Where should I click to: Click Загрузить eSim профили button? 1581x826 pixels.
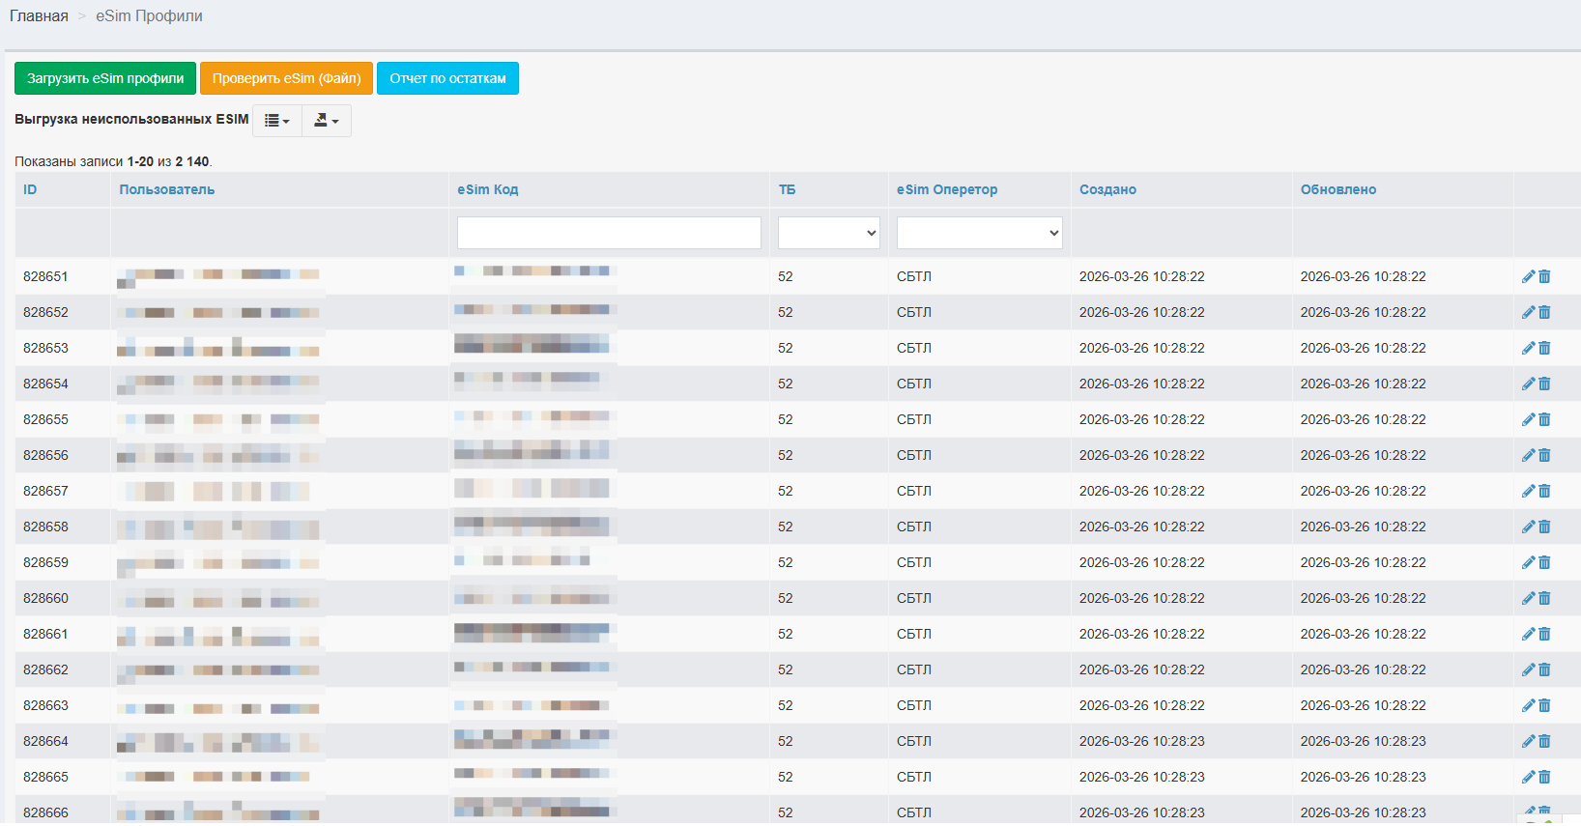click(105, 78)
